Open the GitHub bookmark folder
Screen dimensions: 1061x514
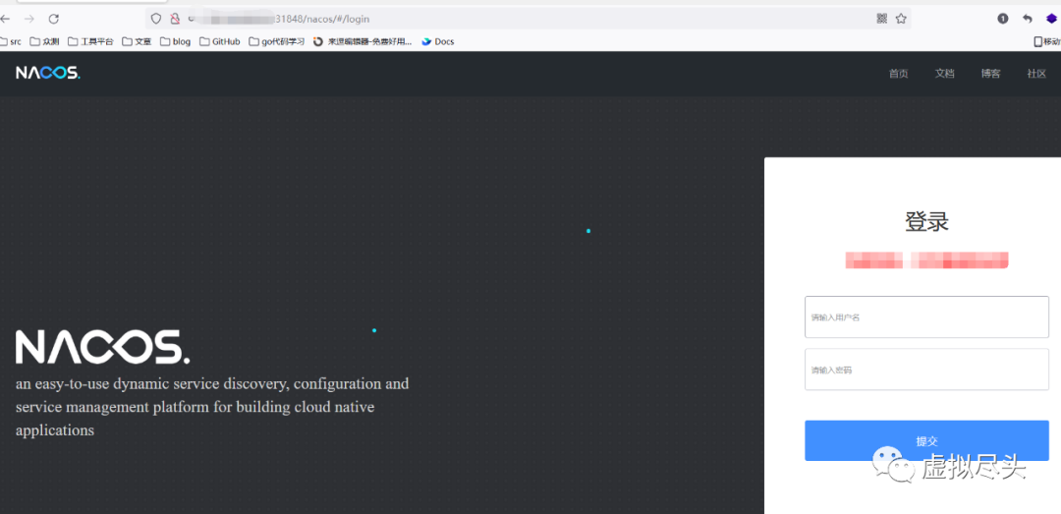click(x=220, y=41)
